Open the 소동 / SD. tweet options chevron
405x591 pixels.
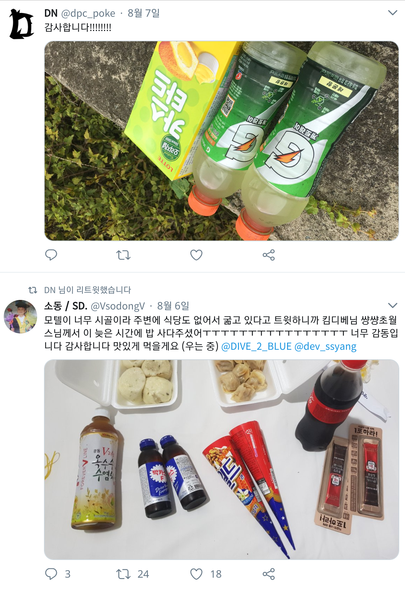pyautogui.click(x=393, y=305)
